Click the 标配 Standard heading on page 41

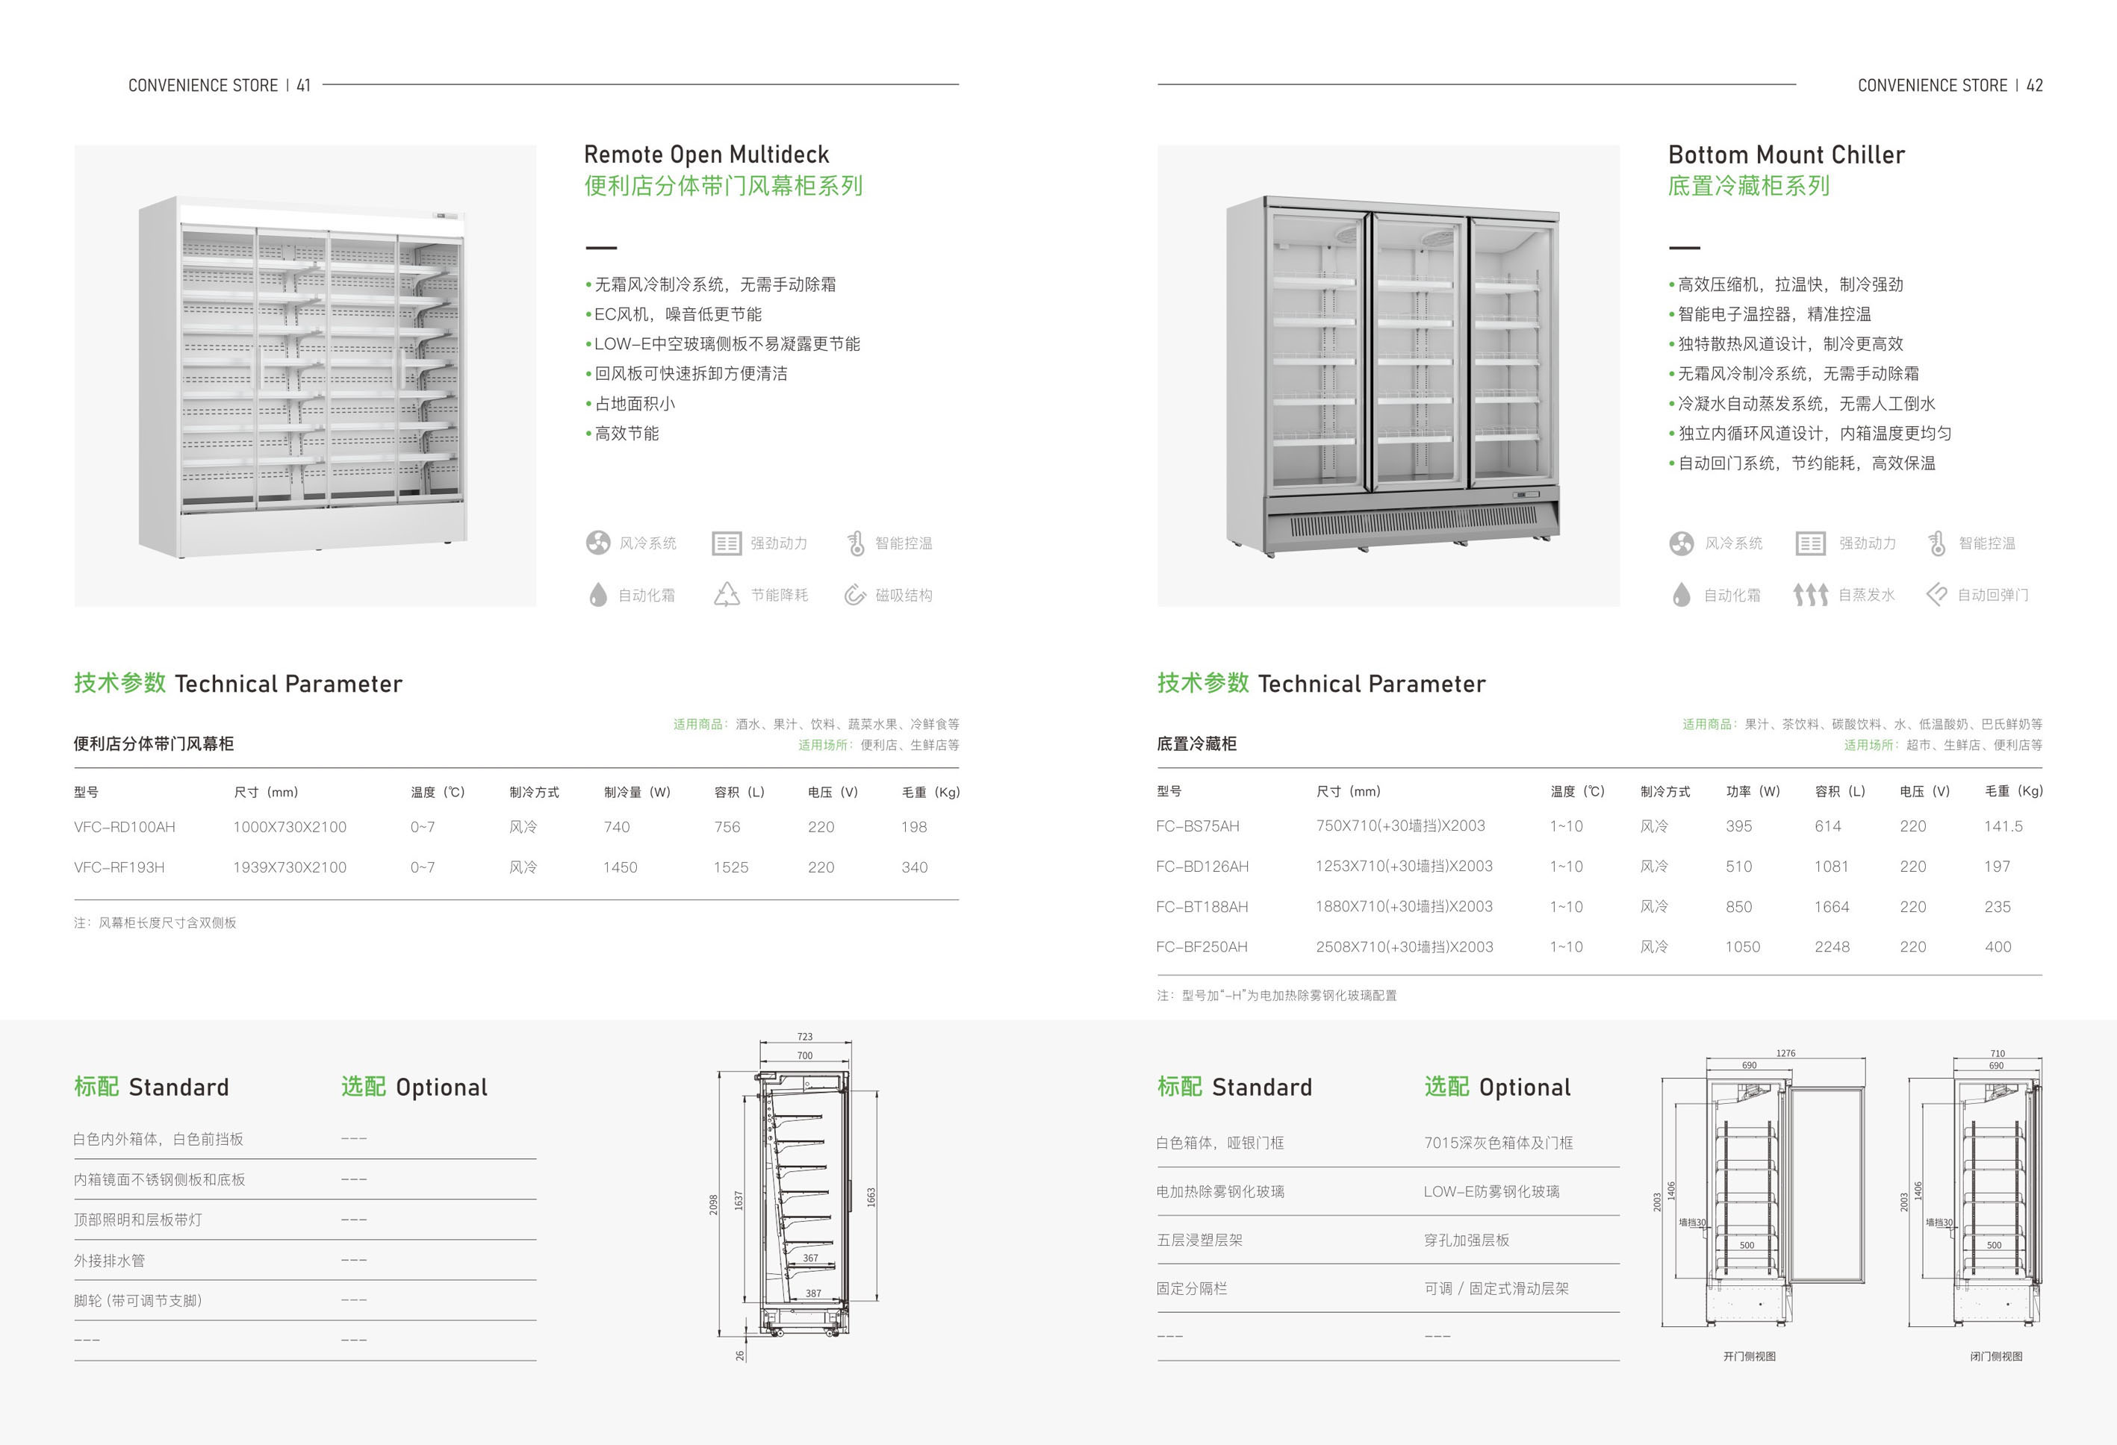[151, 1087]
